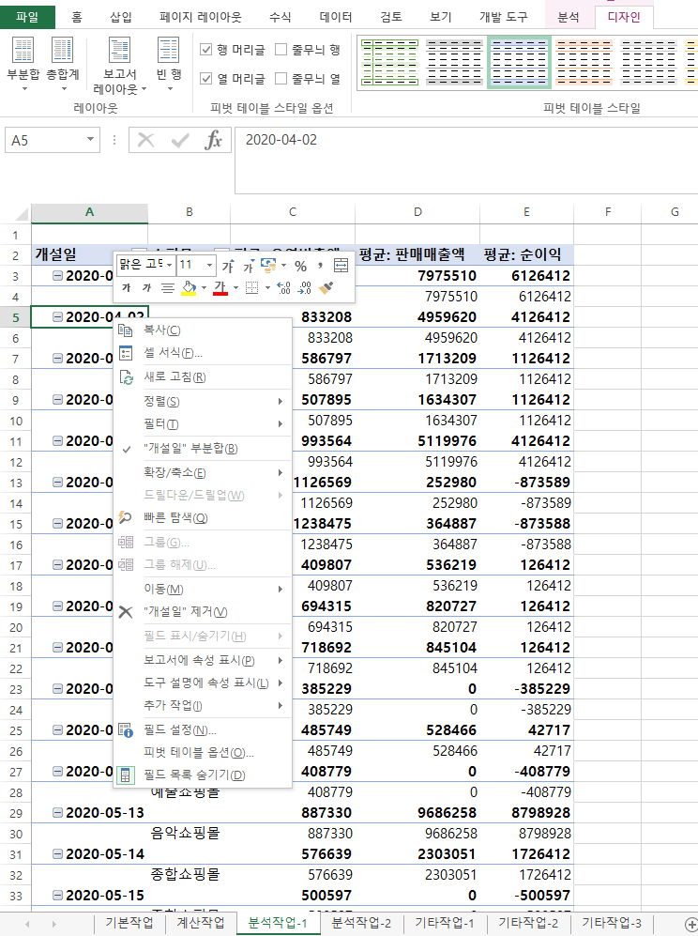Click the percent style icon in mini toolbar

(301, 266)
